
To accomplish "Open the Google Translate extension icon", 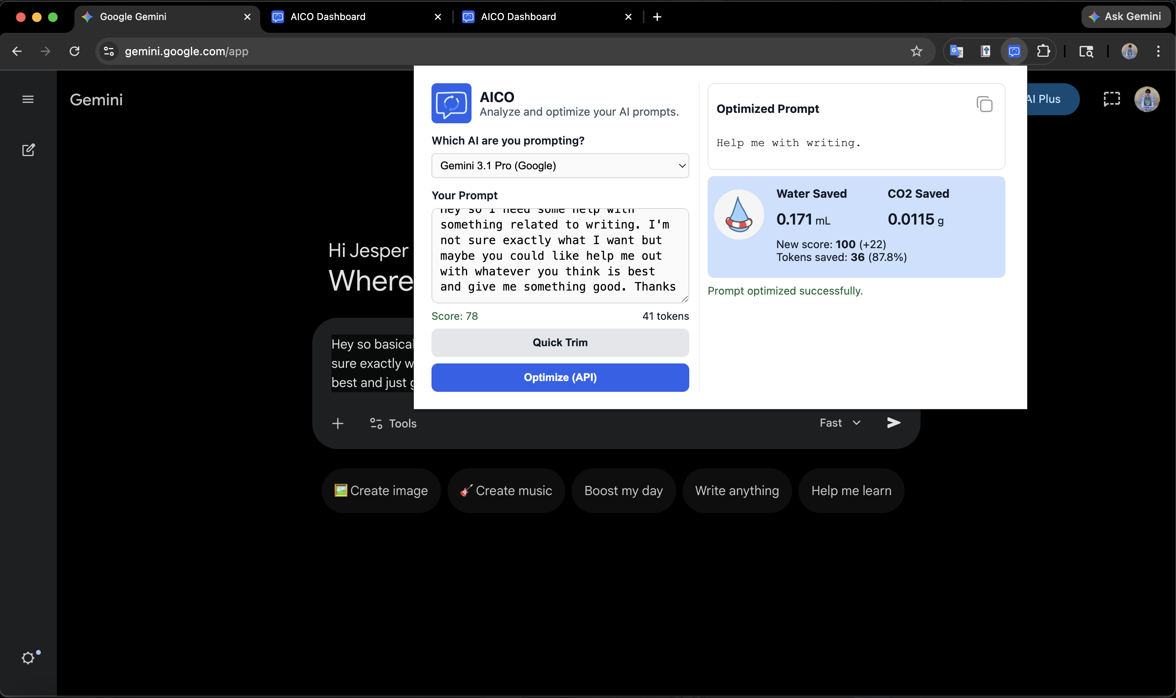I will coord(956,51).
